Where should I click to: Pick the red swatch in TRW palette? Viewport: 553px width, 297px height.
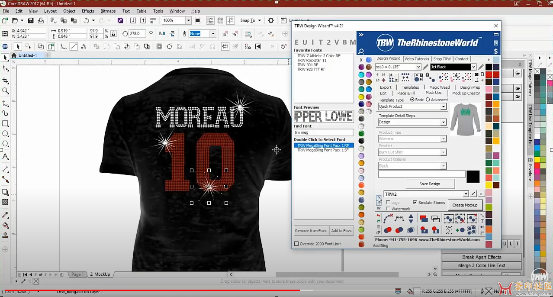(489, 74)
